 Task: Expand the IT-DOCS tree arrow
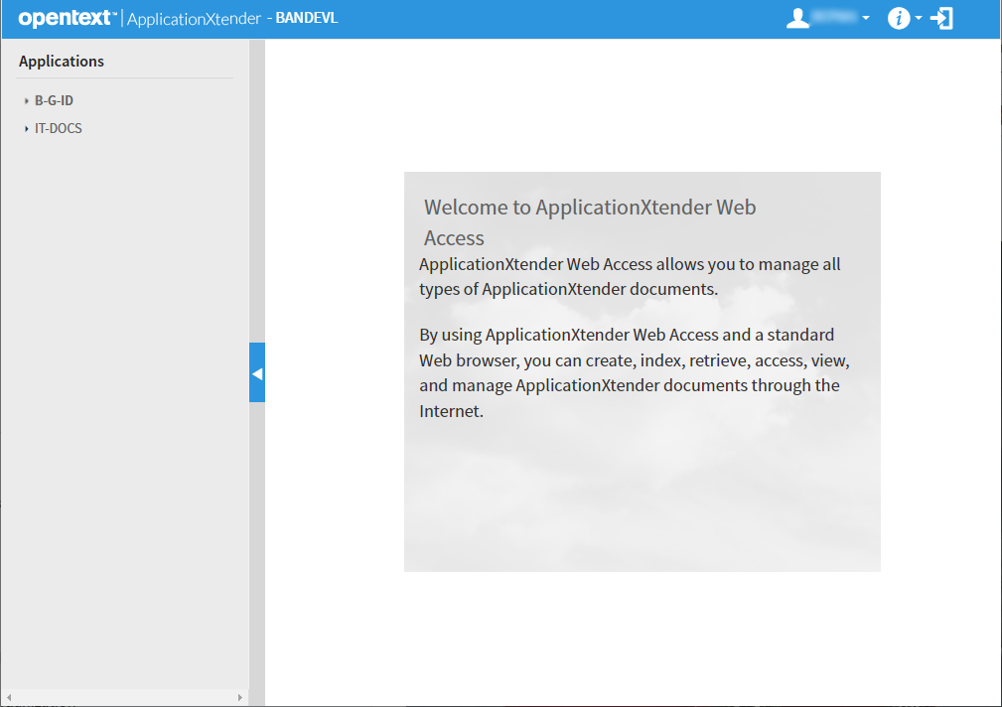(x=26, y=129)
